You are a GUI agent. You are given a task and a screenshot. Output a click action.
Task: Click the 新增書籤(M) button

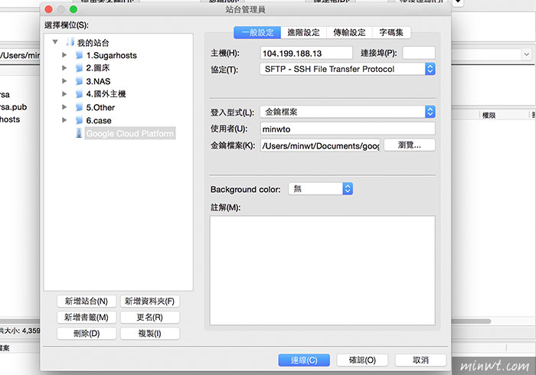(87, 318)
